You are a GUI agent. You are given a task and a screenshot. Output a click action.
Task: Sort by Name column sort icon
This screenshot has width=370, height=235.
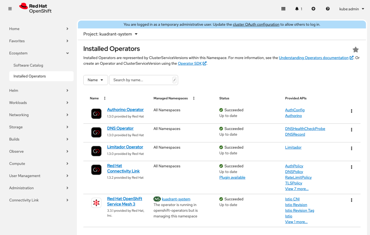[x=105, y=98]
